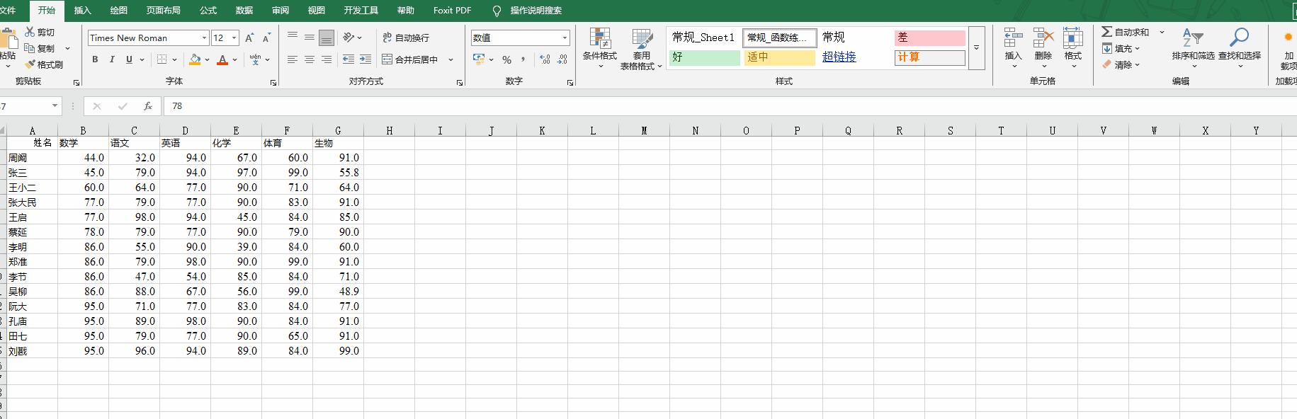Click the AutoSum (自动求和) button
The image size is (1297, 419).
coord(1126,33)
